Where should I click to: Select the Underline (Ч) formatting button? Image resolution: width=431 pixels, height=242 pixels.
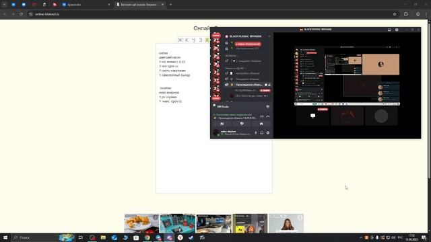pyautogui.click(x=193, y=40)
